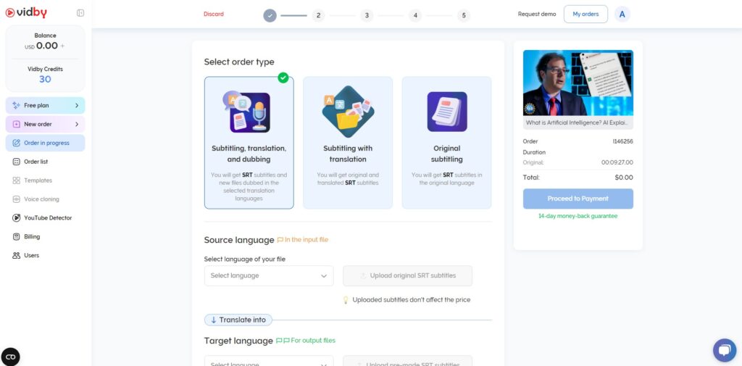
Task: Open YouTube Detector menu item
Action: click(x=46, y=218)
